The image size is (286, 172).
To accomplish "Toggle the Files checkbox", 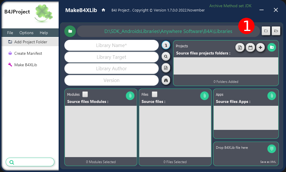I will point(154,94).
